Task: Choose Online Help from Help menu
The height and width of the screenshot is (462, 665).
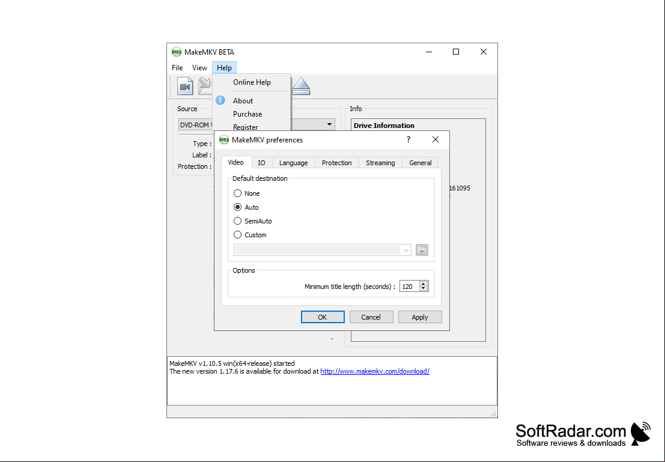Action: click(252, 82)
